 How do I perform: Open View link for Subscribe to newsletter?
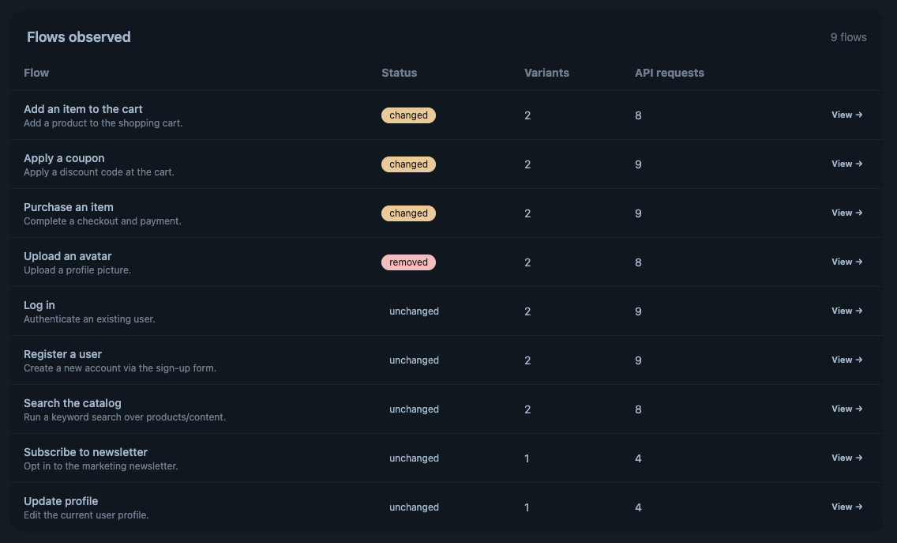point(846,458)
